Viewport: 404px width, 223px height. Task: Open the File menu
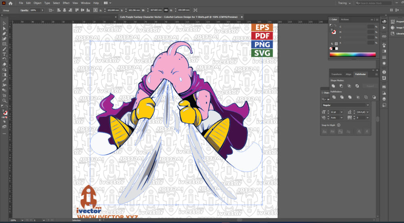21,3
